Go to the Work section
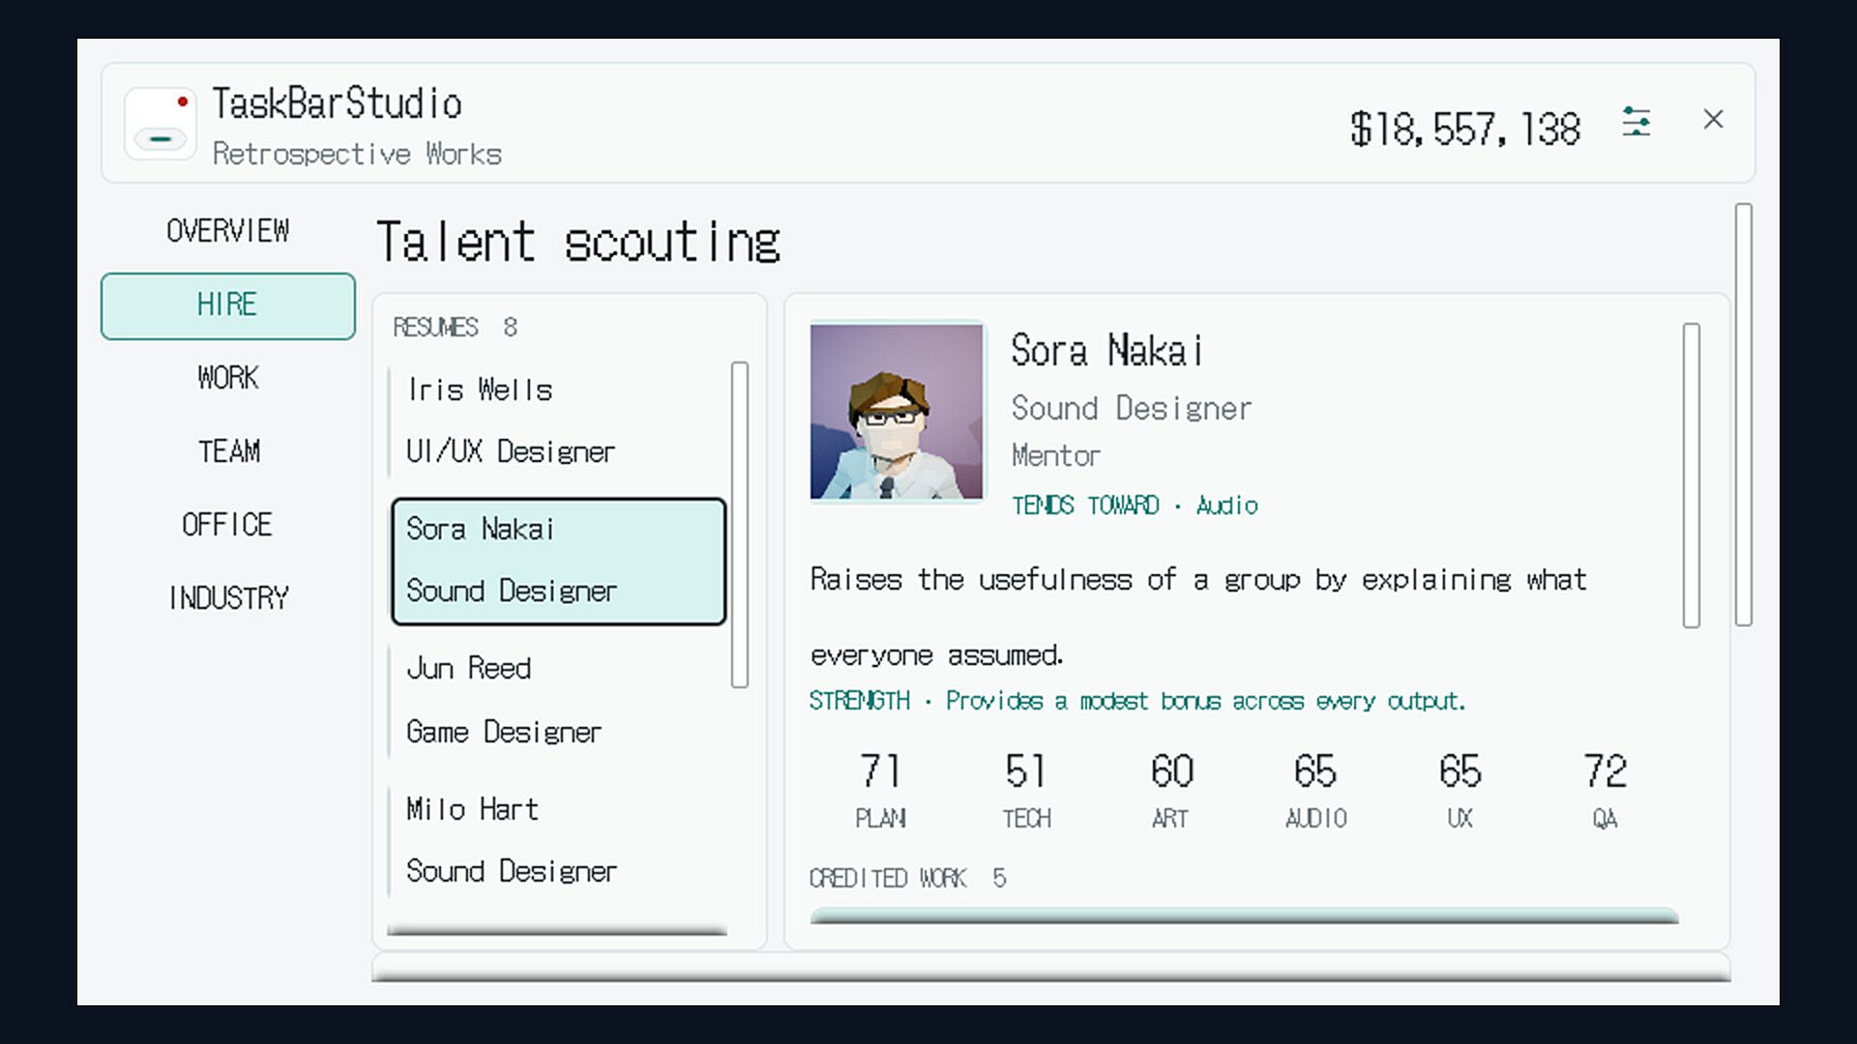The height and width of the screenshot is (1044, 1857). click(x=228, y=377)
